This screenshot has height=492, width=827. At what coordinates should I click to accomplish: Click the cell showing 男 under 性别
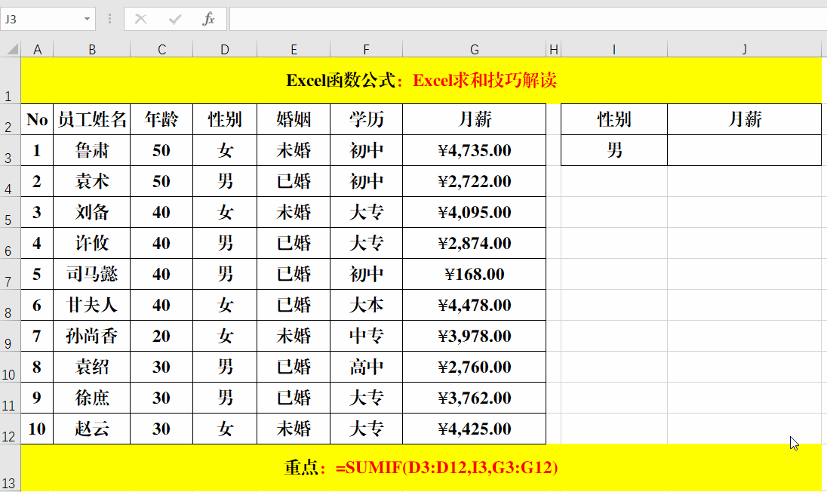point(614,150)
